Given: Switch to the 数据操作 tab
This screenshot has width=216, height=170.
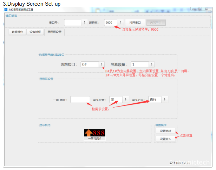Looking at the screenshot, I should coord(17,32).
